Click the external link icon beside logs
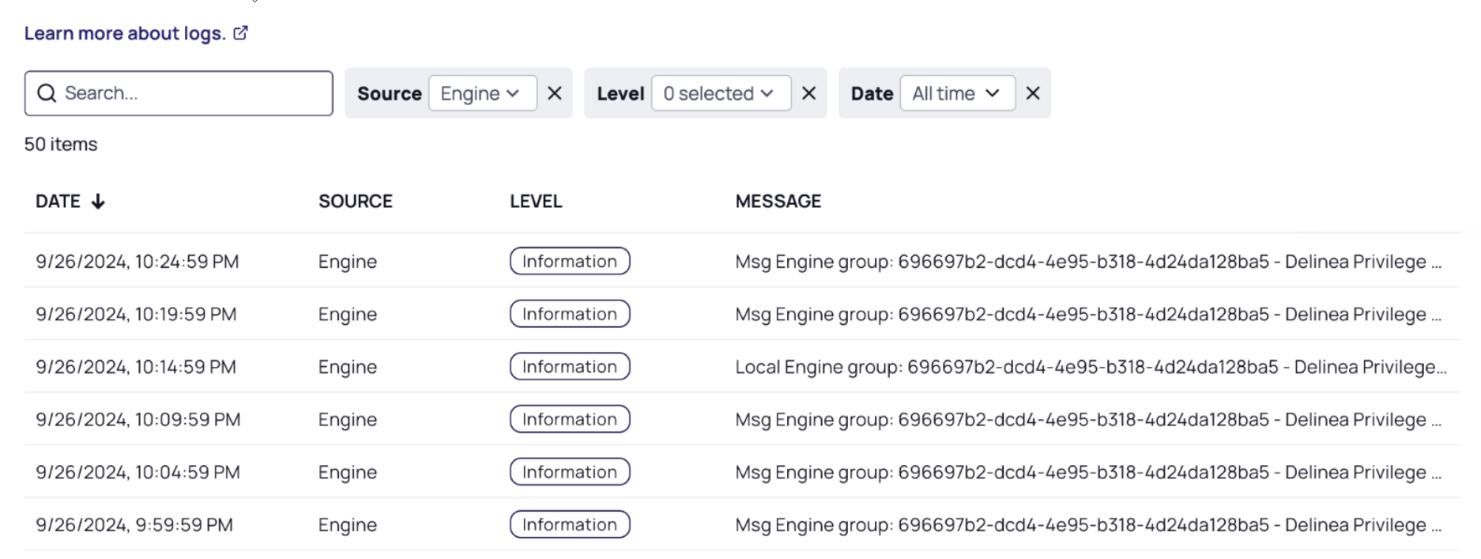Viewport: 1481px width, 559px height. pyautogui.click(x=241, y=33)
